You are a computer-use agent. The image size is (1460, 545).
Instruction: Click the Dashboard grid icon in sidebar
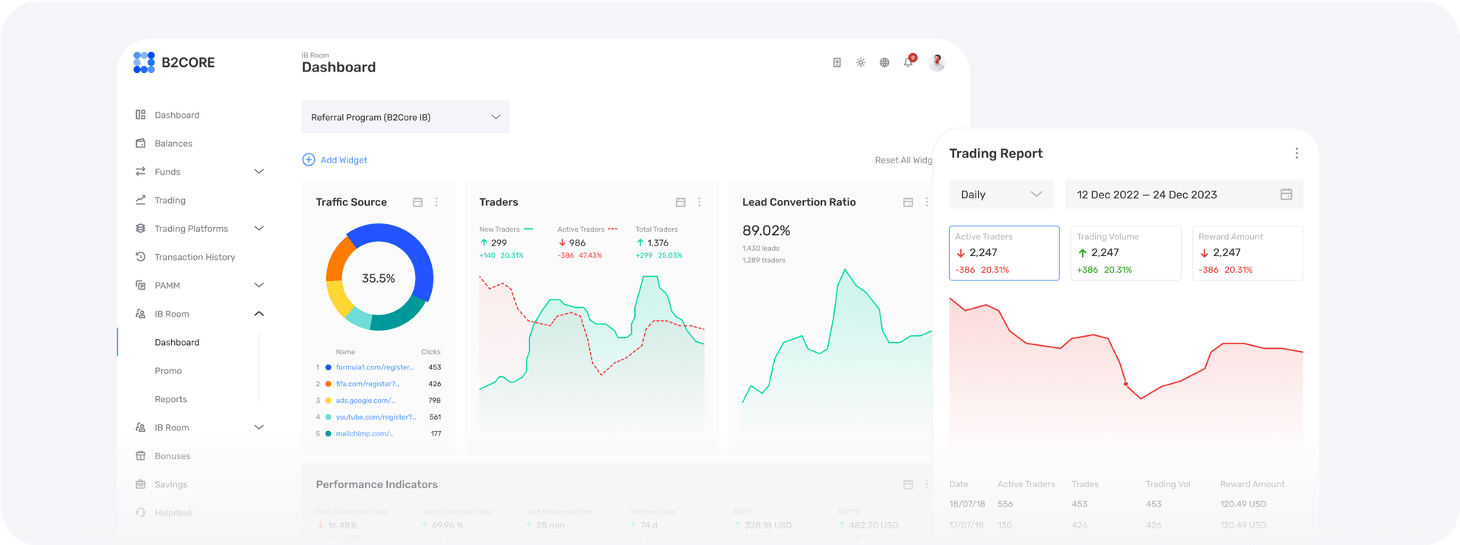click(x=141, y=115)
